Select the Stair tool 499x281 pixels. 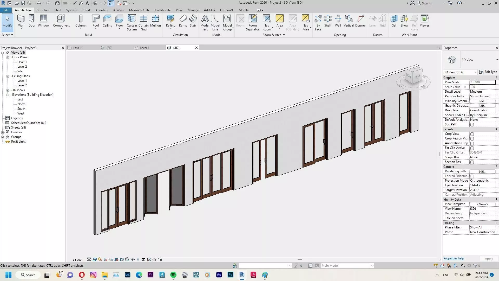[193, 21]
